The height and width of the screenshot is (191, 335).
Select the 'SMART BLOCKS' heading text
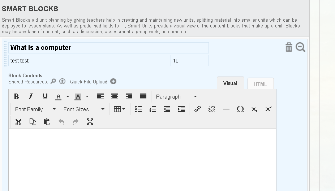coord(30,9)
